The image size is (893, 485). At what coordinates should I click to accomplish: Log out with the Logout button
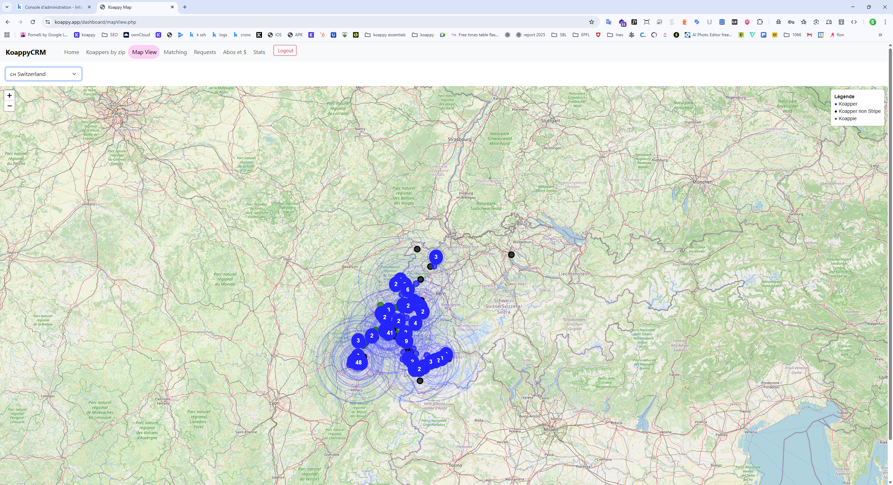[x=285, y=51]
